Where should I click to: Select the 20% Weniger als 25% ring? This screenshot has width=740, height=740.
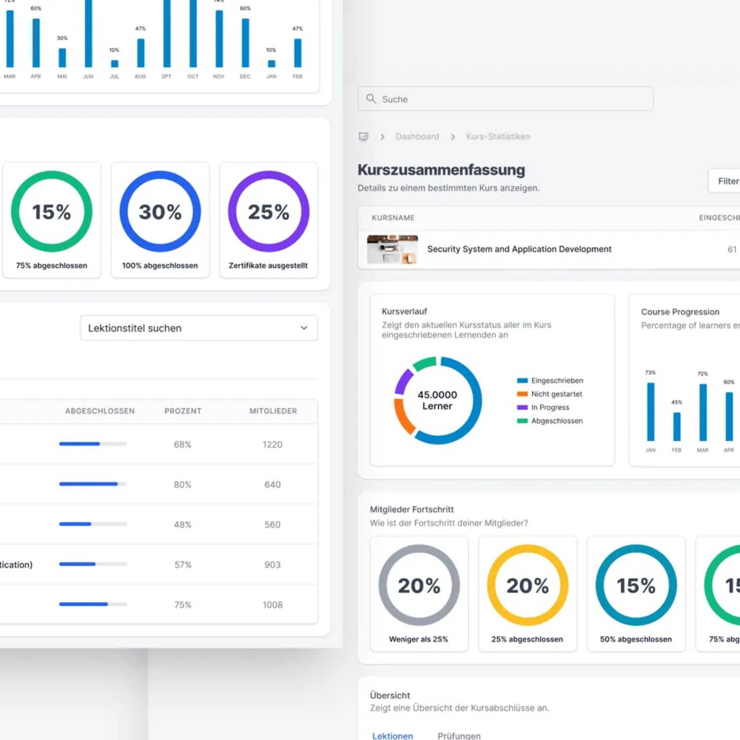click(419, 585)
